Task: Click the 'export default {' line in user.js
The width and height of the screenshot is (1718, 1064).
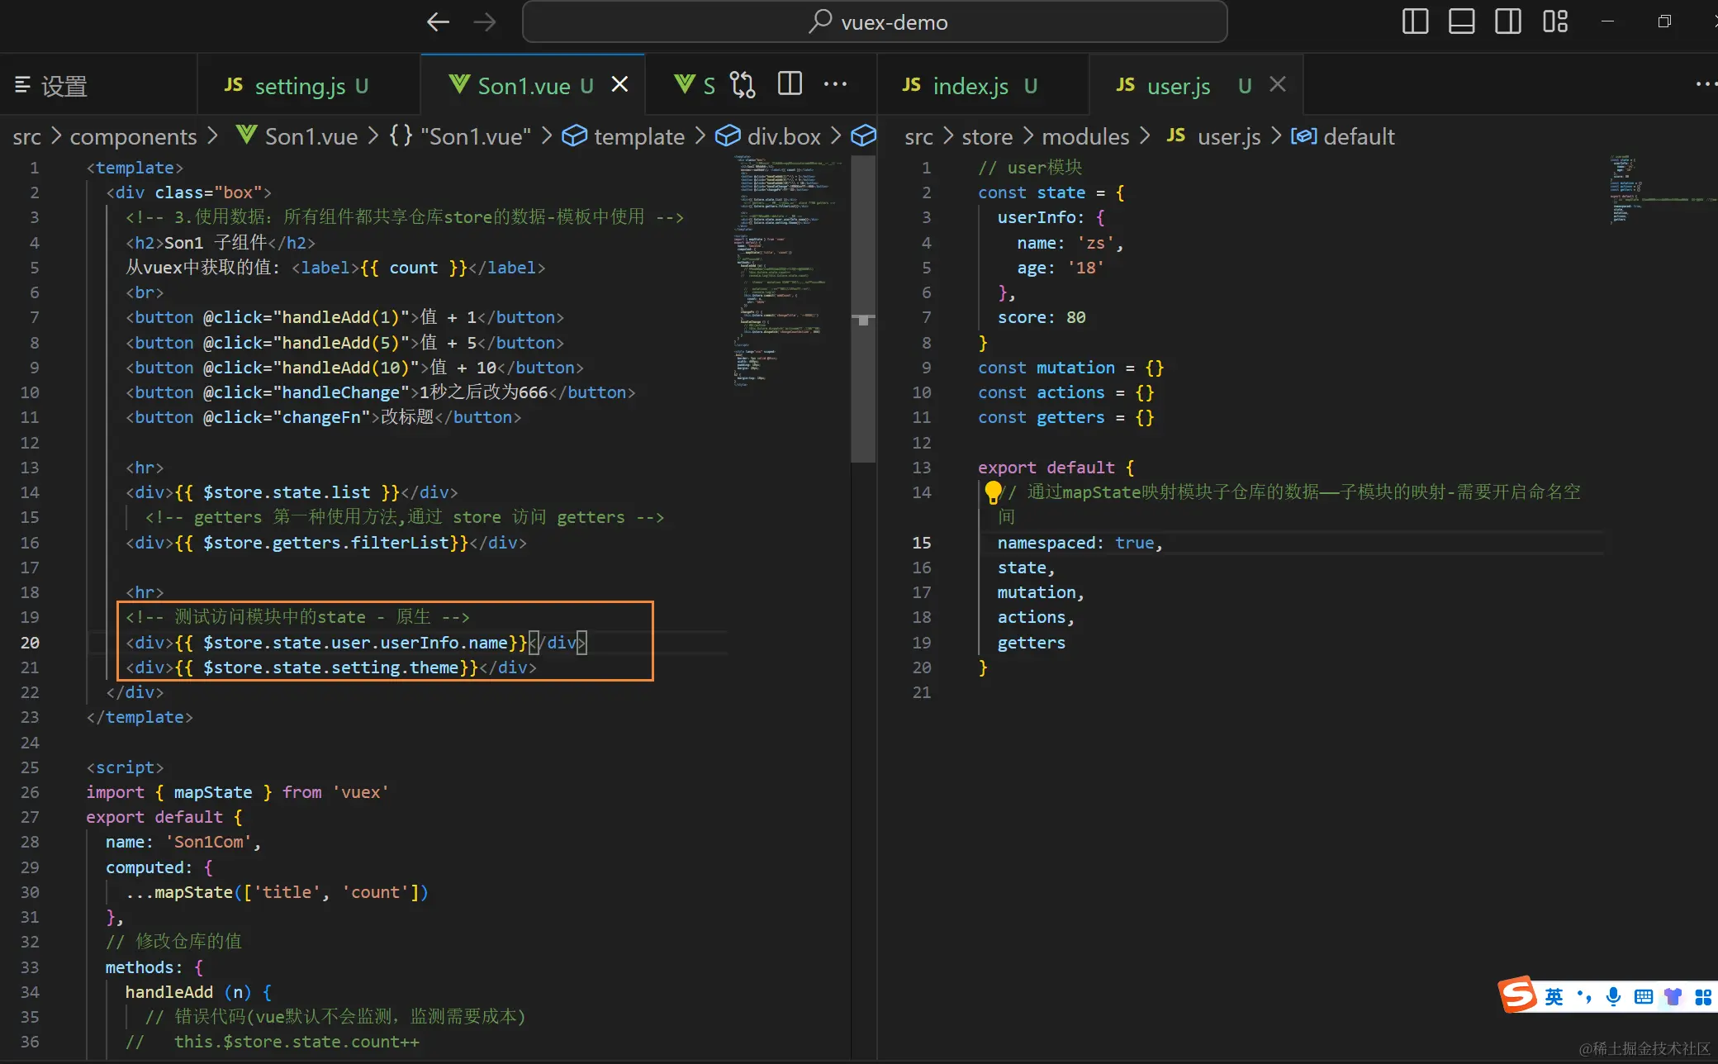Action: (x=1056, y=468)
